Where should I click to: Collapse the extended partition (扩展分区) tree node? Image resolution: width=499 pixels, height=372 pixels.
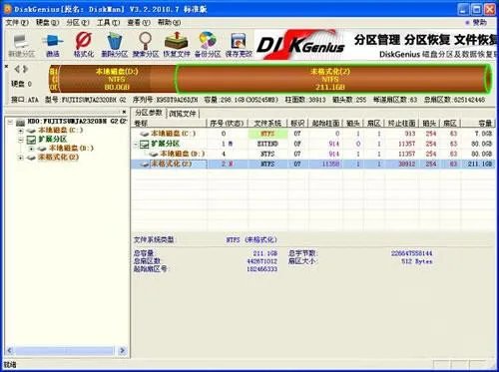tap(21, 140)
